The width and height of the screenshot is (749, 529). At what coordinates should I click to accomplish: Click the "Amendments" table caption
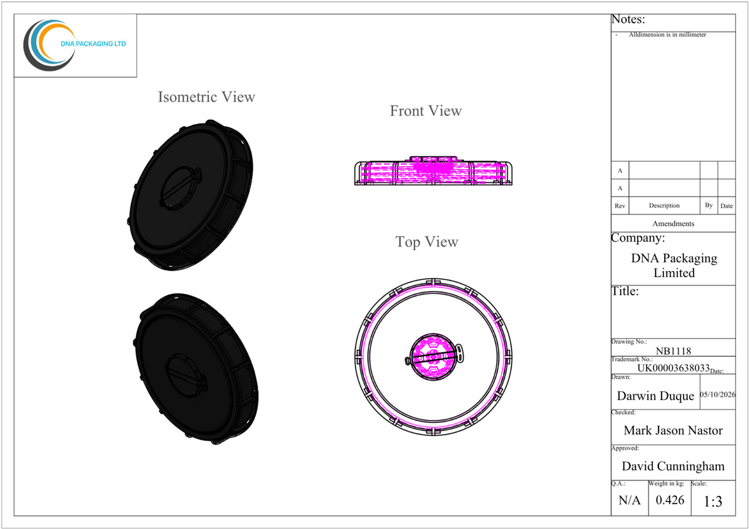point(673,223)
